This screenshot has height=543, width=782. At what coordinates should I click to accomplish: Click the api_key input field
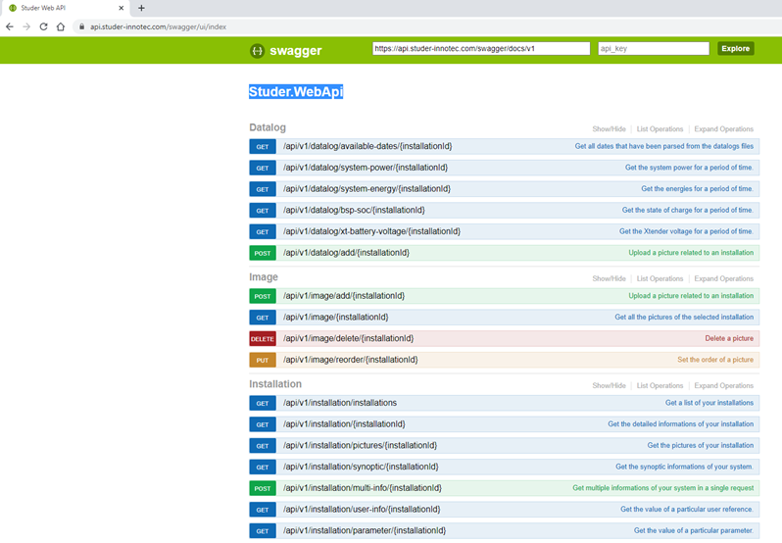653,48
